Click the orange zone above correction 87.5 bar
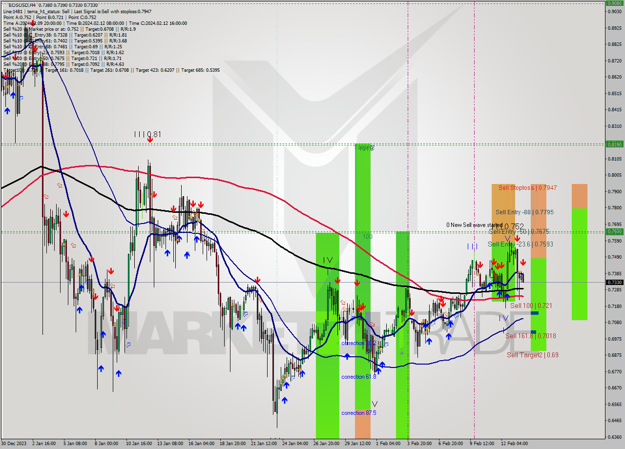The height and width of the screenshot is (449, 625). [x=362, y=424]
